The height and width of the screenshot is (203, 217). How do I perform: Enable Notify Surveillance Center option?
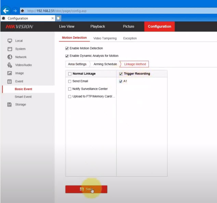(70, 89)
